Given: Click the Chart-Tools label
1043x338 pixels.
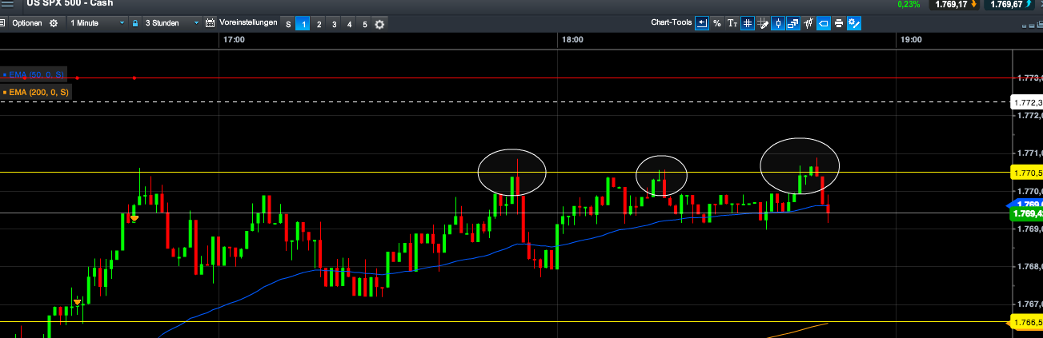Looking at the screenshot, I should (672, 22).
